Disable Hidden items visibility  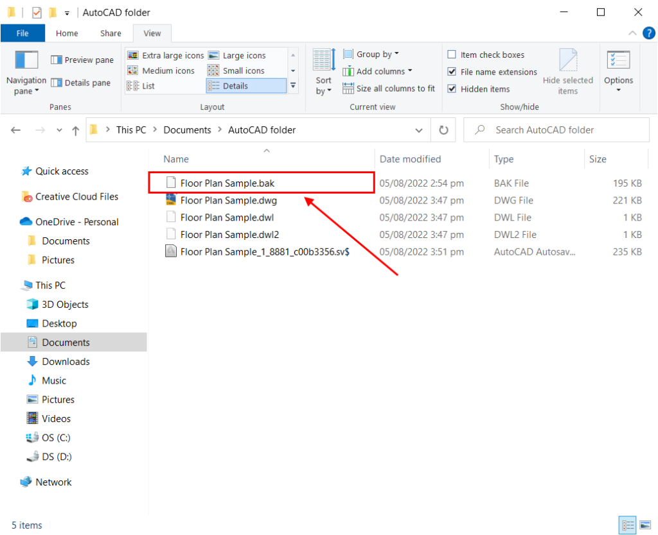point(452,89)
